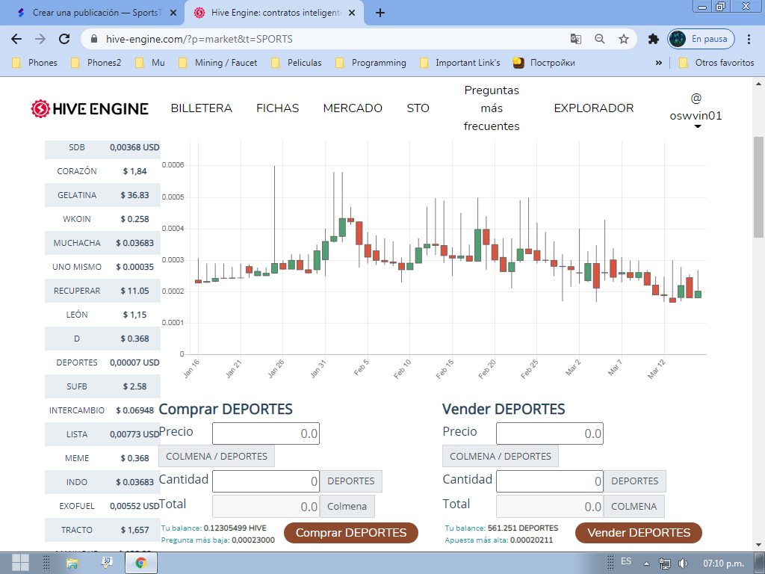Click the padlock site info icon
This screenshot has width=765, height=574.
click(95, 39)
